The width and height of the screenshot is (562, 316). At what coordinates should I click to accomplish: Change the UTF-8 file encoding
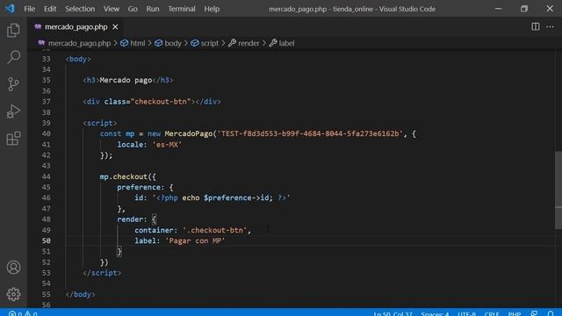[x=466, y=313]
